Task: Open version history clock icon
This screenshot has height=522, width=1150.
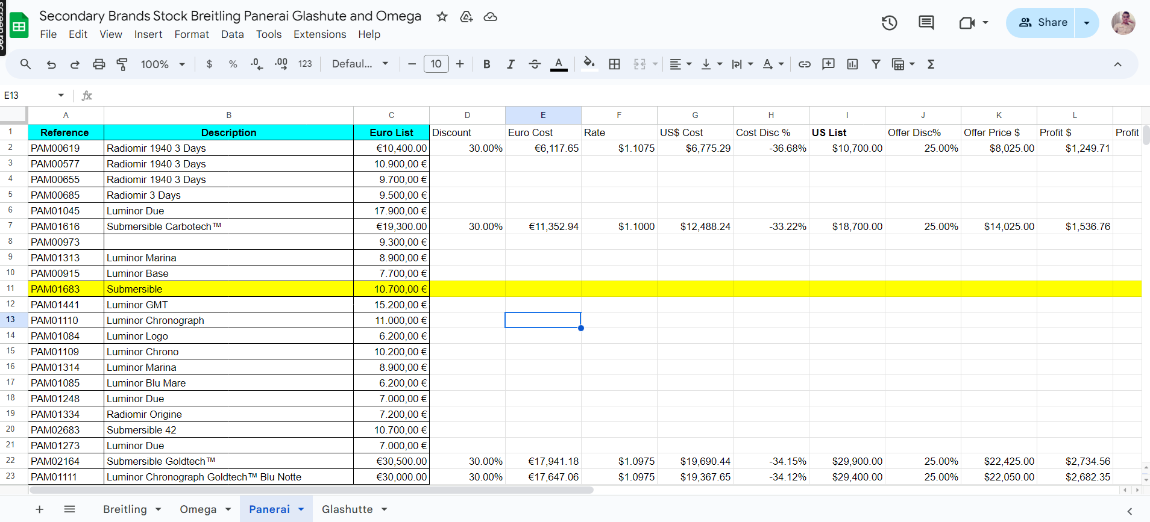Action: pyautogui.click(x=890, y=23)
